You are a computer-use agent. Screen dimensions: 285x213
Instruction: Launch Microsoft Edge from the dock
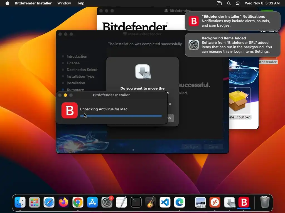pyautogui.click(x=180, y=202)
